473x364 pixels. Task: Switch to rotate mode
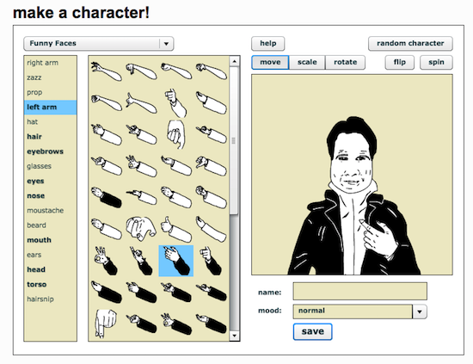tap(346, 62)
